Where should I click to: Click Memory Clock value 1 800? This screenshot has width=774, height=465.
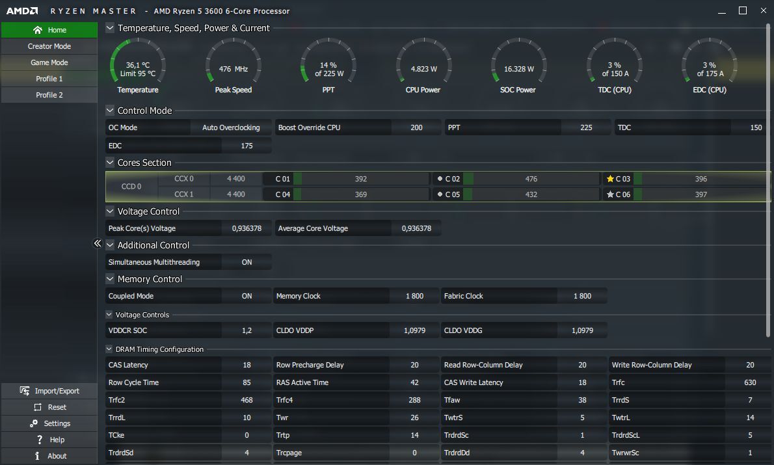pyautogui.click(x=415, y=296)
